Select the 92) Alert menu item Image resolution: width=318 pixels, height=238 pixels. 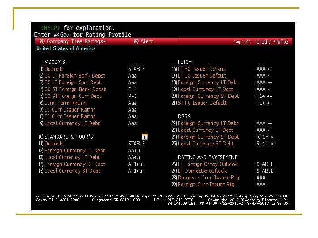pyautogui.click(x=143, y=41)
